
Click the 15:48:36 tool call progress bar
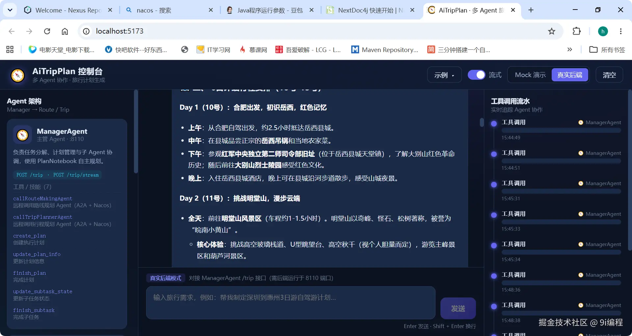click(561, 283)
